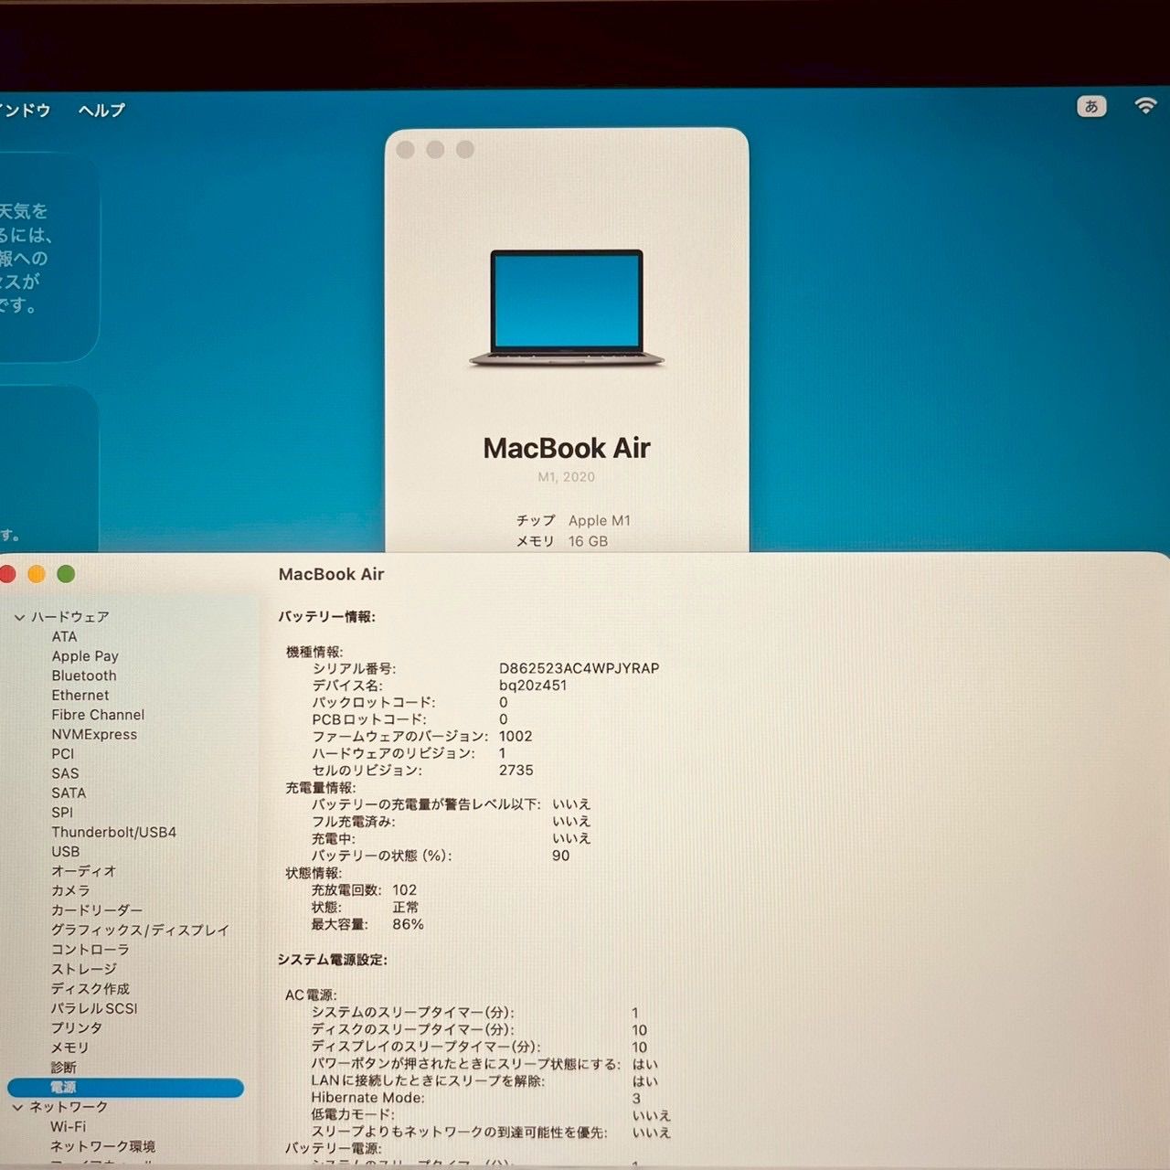1170x1170 pixels.
Task: Click the Hibernate Mode label
Action: pos(367,1098)
